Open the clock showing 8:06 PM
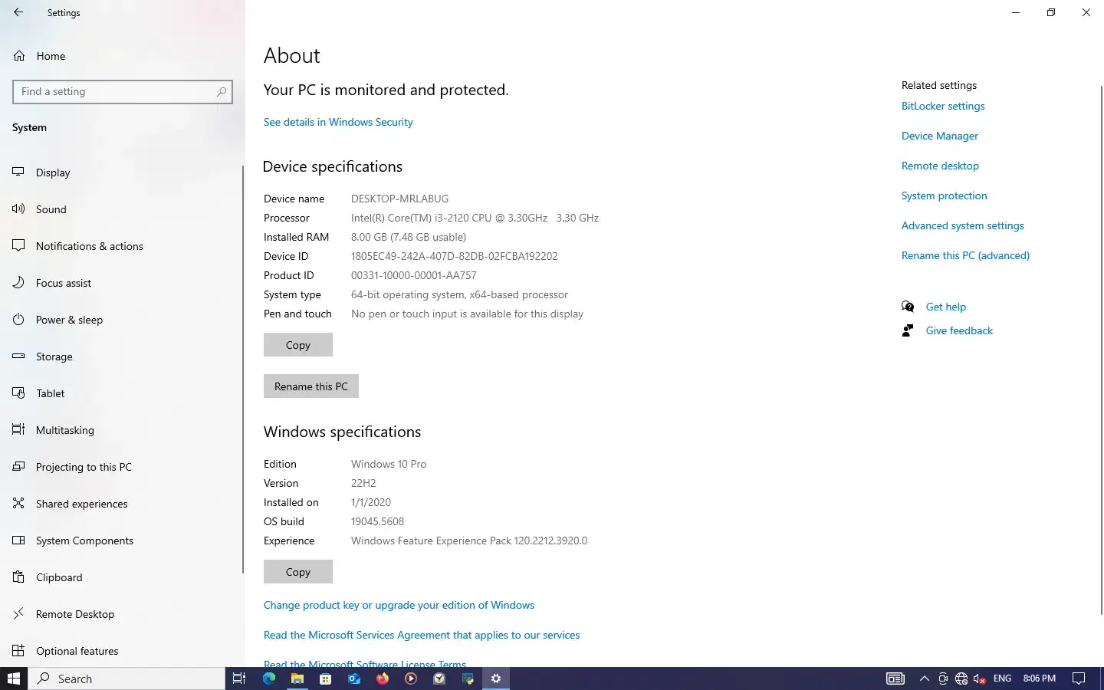Viewport: 1104px width, 690px height. pos(1040,678)
